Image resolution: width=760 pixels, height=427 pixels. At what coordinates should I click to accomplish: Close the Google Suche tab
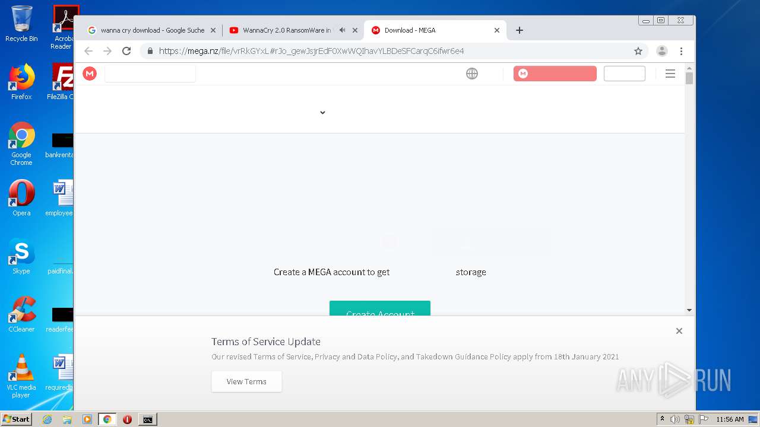click(213, 30)
